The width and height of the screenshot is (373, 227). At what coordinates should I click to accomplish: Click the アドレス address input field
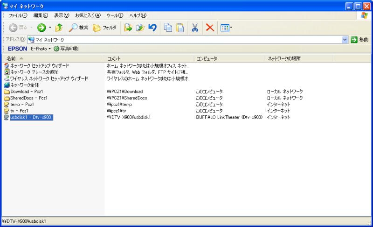[186, 40]
